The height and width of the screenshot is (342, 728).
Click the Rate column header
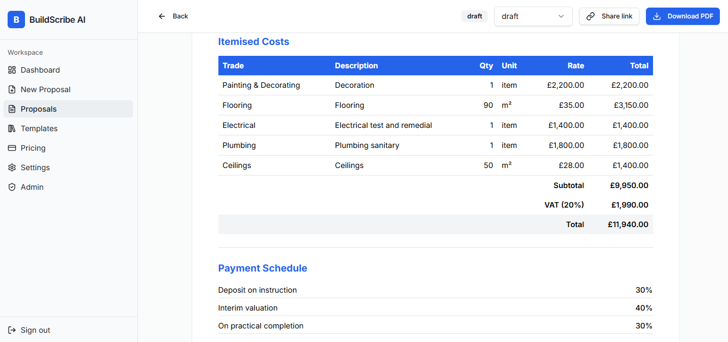point(576,66)
